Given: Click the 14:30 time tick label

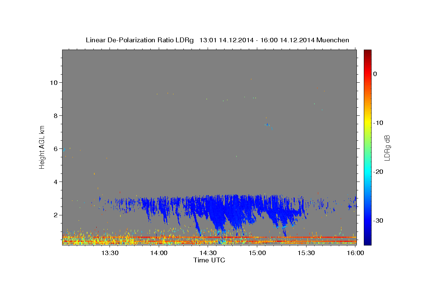Looking at the screenshot, I should click(208, 253).
